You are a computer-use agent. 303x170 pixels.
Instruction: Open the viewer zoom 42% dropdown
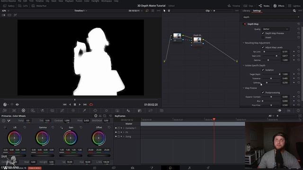click(5, 11)
